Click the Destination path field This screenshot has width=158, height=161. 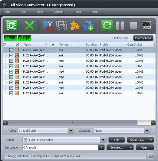(x=60, y=147)
